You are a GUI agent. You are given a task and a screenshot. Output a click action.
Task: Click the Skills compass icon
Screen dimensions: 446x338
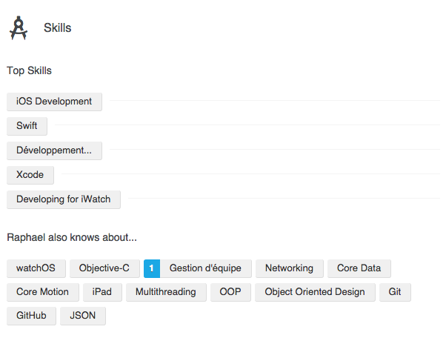(19, 28)
